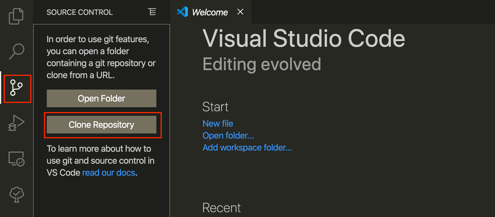Click the Open Folder button
The width and height of the screenshot is (495, 217).
point(102,98)
